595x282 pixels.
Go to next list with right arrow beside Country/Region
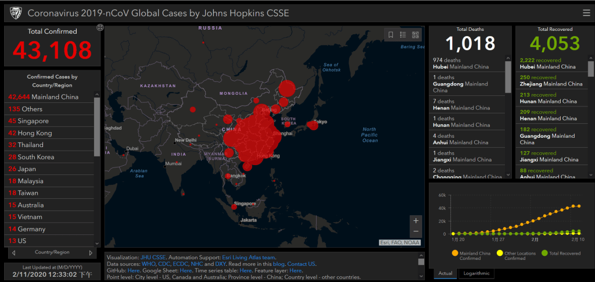(91, 252)
